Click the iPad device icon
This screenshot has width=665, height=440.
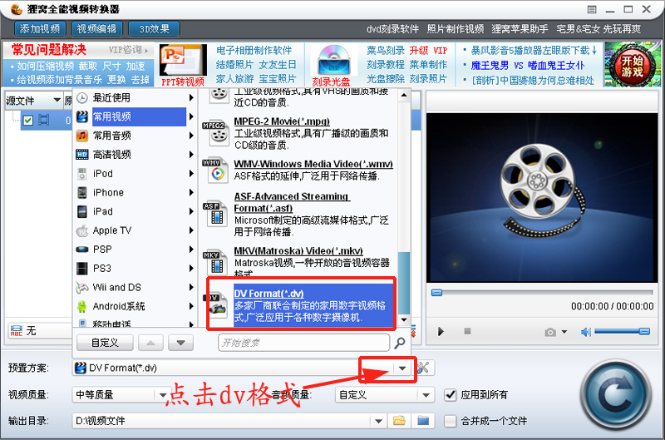pos(81,212)
